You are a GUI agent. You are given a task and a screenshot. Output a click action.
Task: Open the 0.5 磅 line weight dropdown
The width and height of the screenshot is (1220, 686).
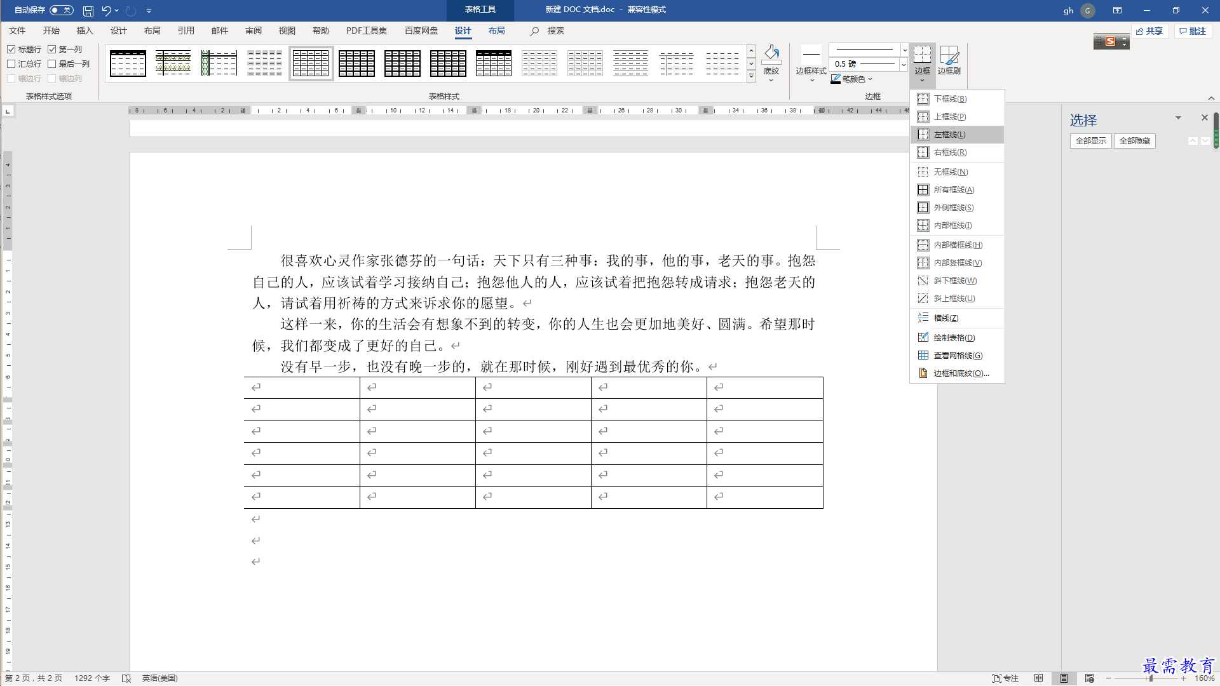pos(904,64)
